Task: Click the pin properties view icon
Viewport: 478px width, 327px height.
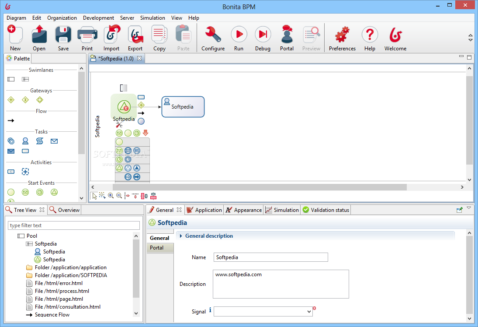Action: click(x=459, y=210)
